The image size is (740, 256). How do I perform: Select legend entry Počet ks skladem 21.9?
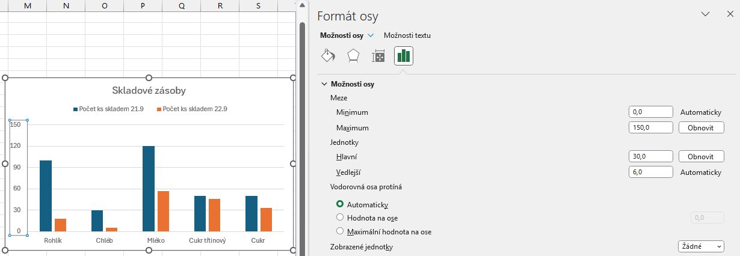[x=108, y=109]
